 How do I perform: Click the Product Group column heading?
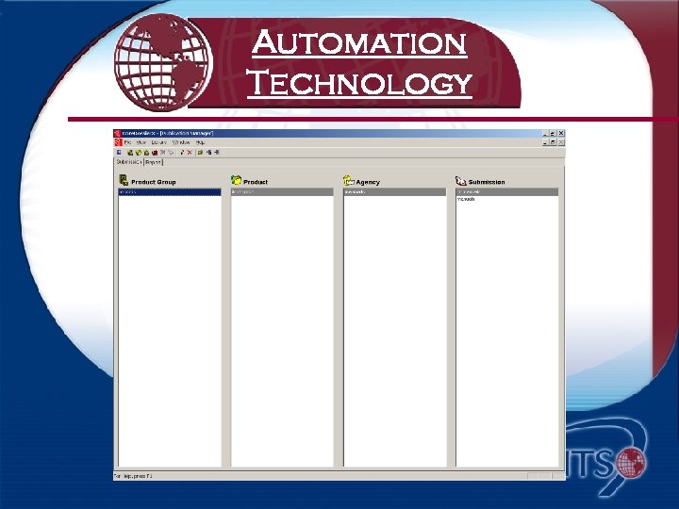154,182
